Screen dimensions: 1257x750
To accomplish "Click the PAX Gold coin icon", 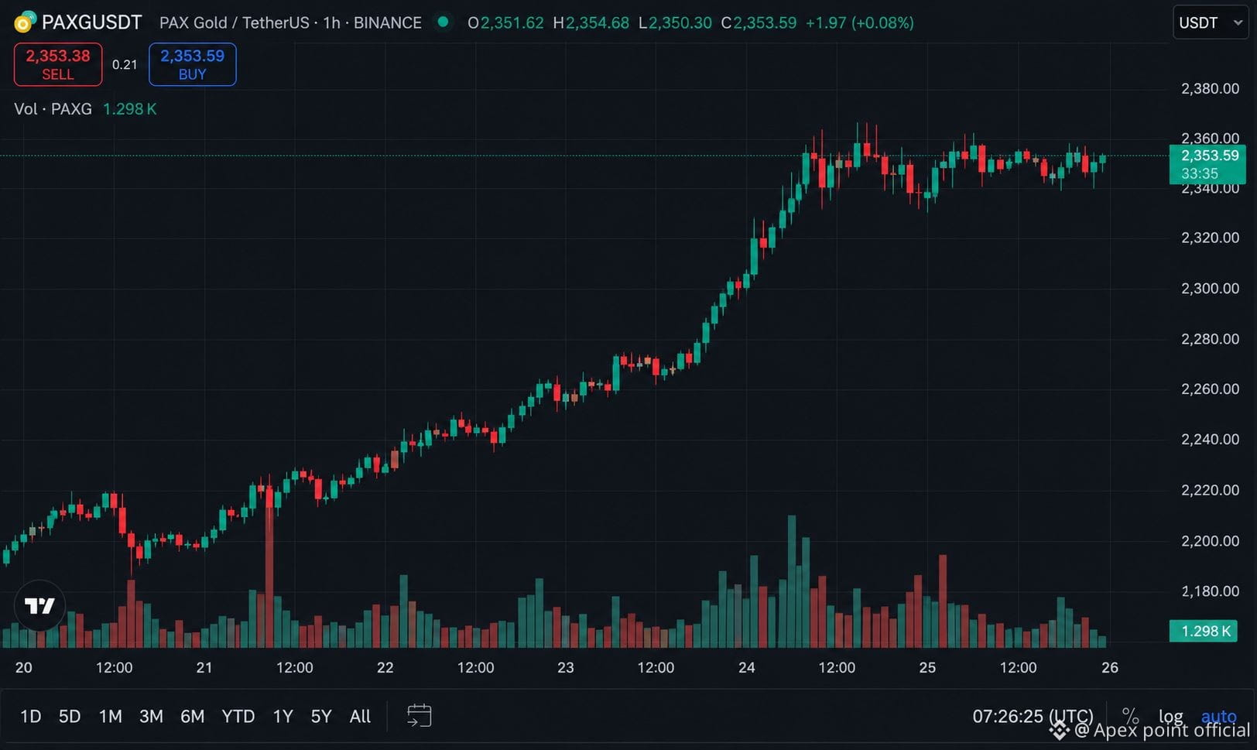I will coord(25,22).
